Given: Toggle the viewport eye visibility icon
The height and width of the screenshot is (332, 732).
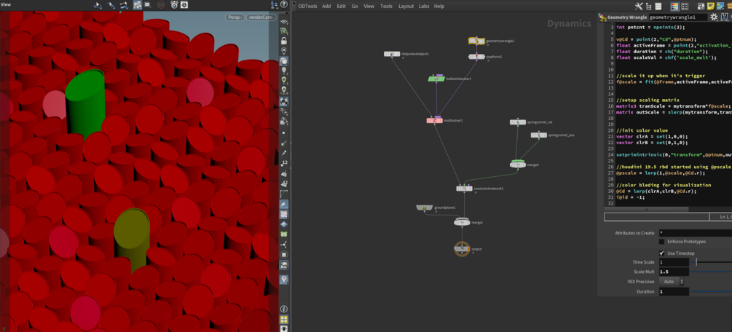Looking at the screenshot, I should tap(284, 329).
